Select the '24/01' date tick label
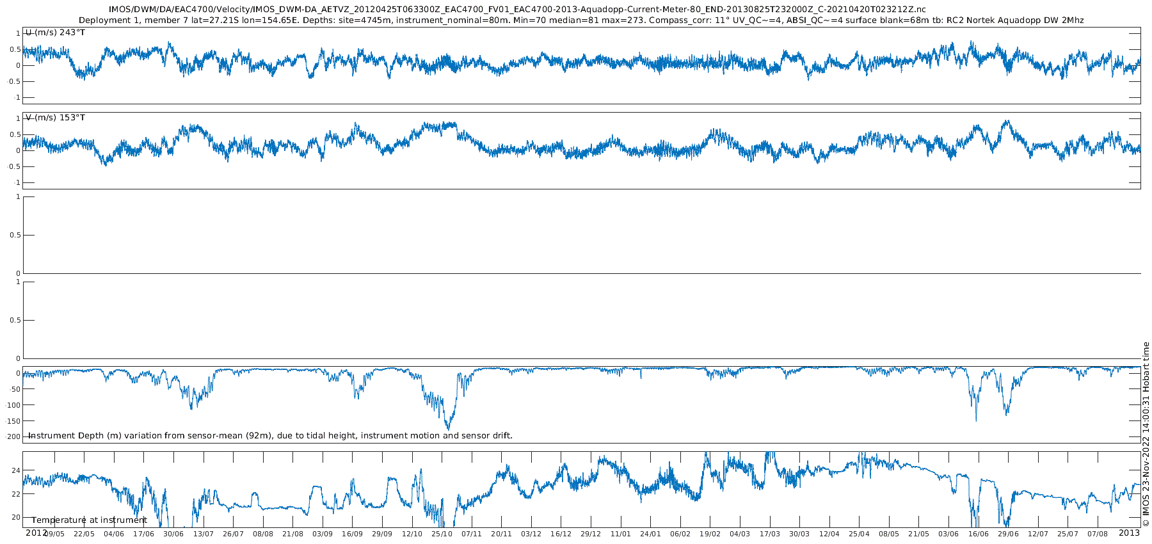1152x544 pixels. click(x=650, y=534)
